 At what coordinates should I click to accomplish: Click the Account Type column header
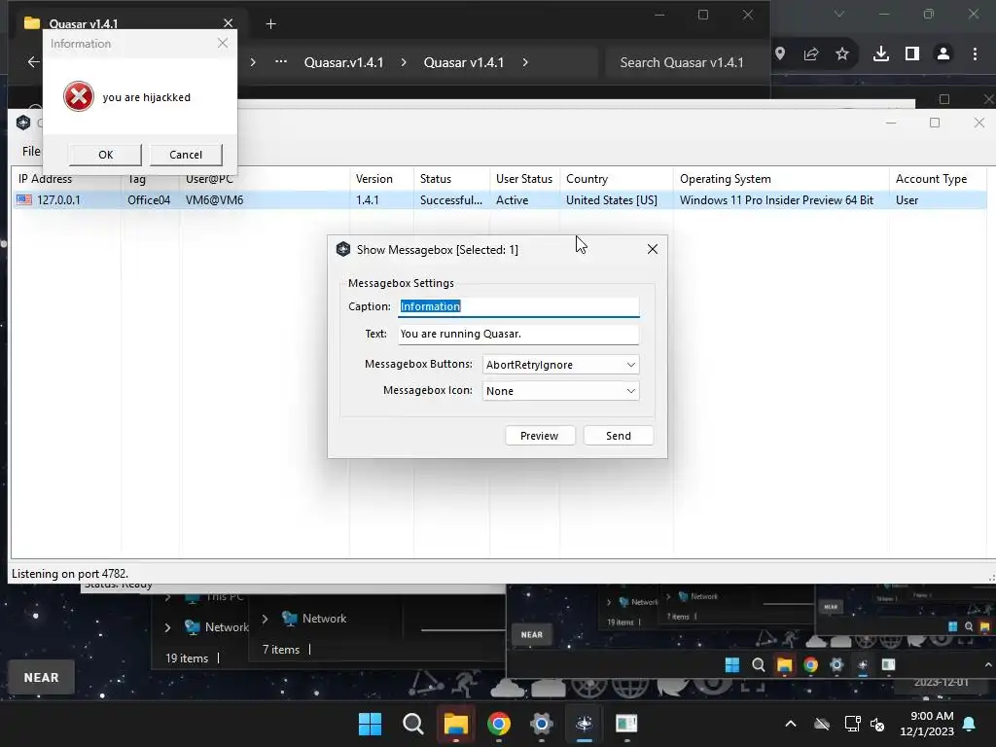pos(939,179)
